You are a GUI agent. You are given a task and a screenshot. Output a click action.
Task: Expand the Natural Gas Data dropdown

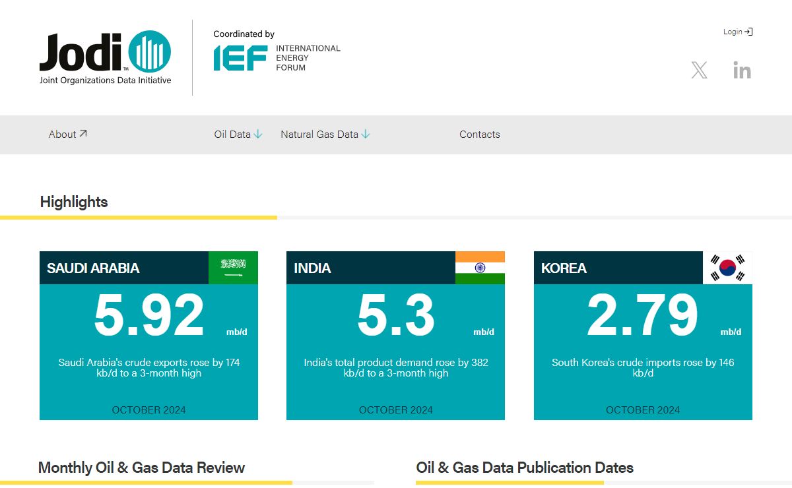pos(325,135)
